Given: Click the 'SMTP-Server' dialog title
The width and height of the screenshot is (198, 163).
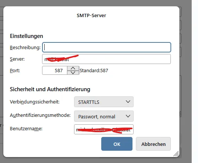Looking at the screenshot, I should (92, 16).
